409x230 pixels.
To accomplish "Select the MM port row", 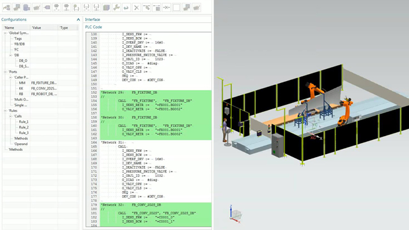I will [40, 83].
